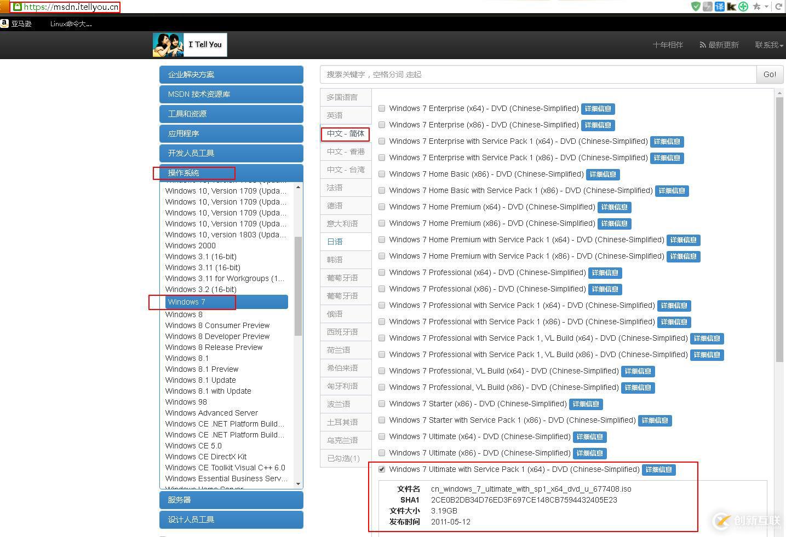This screenshot has width=786, height=537.
Task: Open the 十年相伴 link
Action: (x=668, y=45)
